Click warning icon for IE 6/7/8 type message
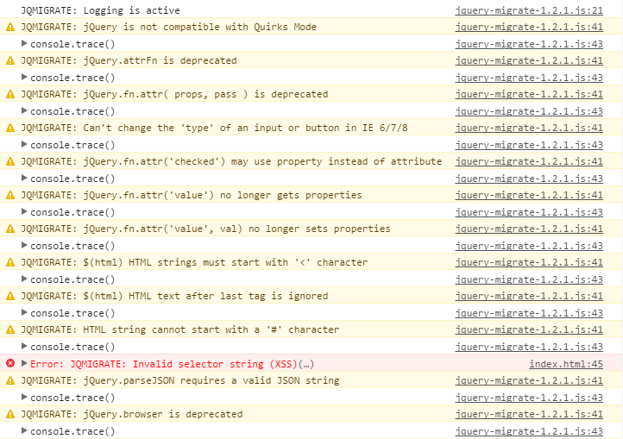Viewport: 623px width, 439px height. [x=10, y=128]
